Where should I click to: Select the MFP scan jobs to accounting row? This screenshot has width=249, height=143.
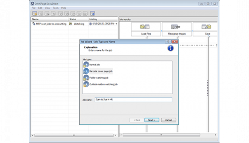click(74, 24)
